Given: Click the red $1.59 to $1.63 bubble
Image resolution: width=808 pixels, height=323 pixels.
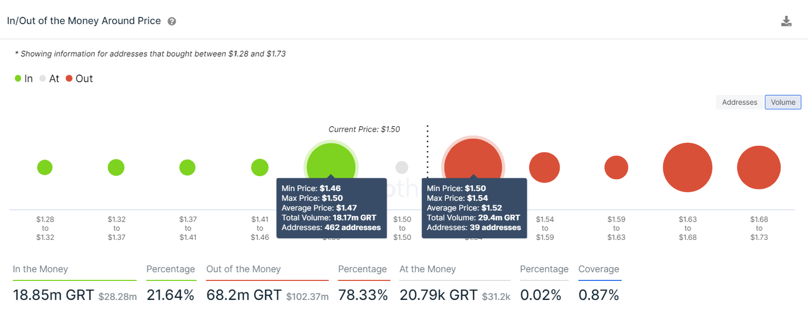Looking at the screenshot, I should click(x=616, y=168).
